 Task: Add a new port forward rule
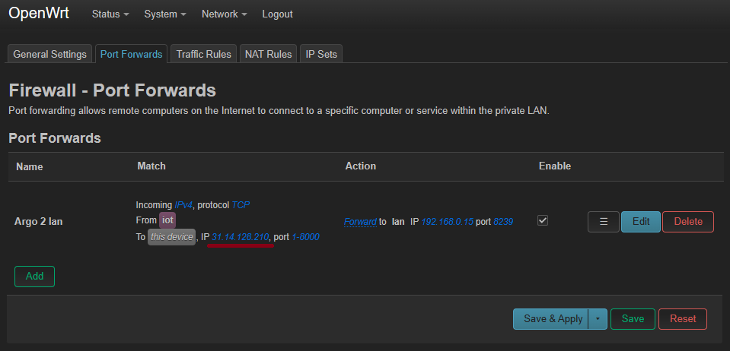coord(34,277)
